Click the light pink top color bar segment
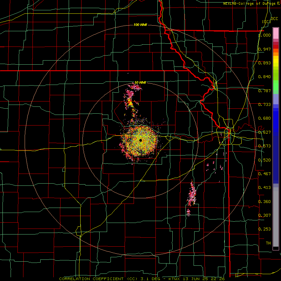The width and height of the screenshot is (281, 281). [276, 33]
